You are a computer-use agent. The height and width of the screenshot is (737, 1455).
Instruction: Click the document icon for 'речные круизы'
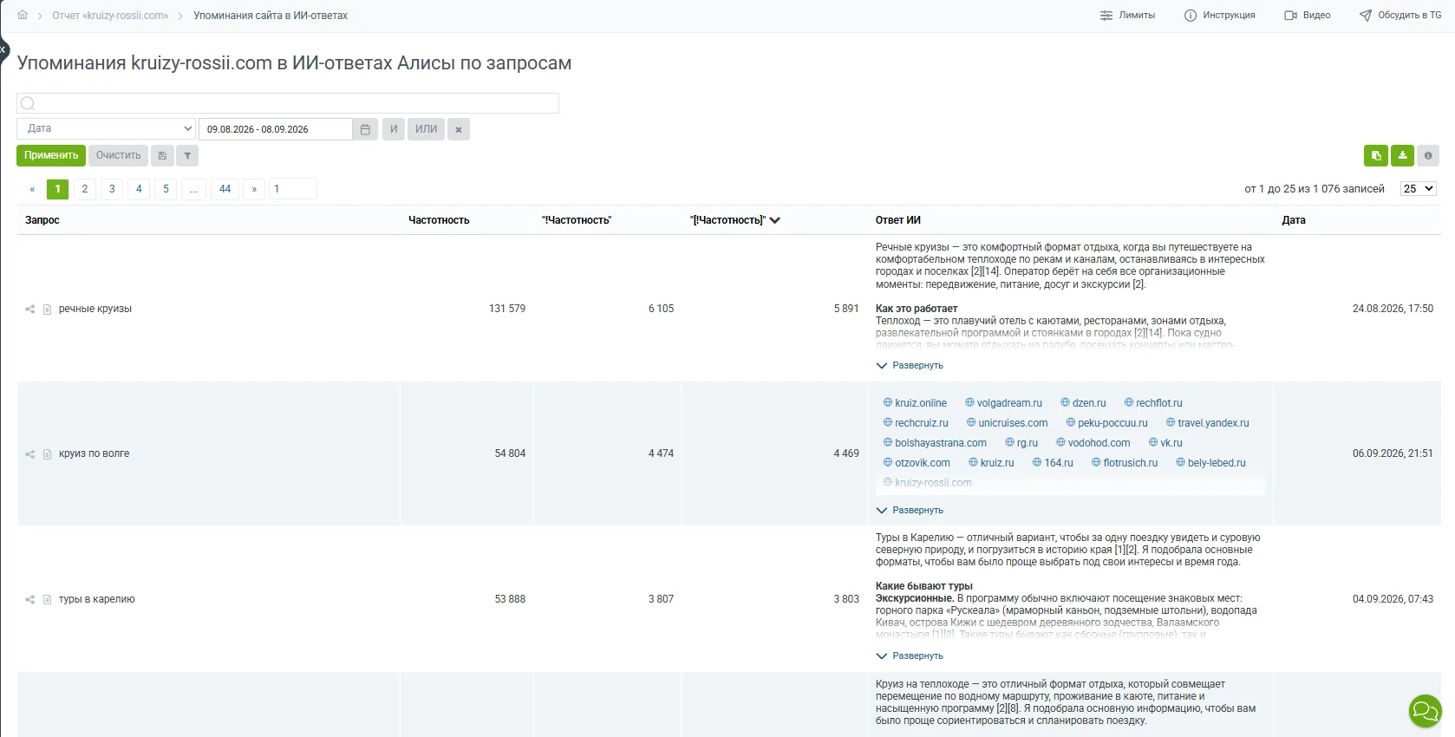pyautogui.click(x=48, y=309)
